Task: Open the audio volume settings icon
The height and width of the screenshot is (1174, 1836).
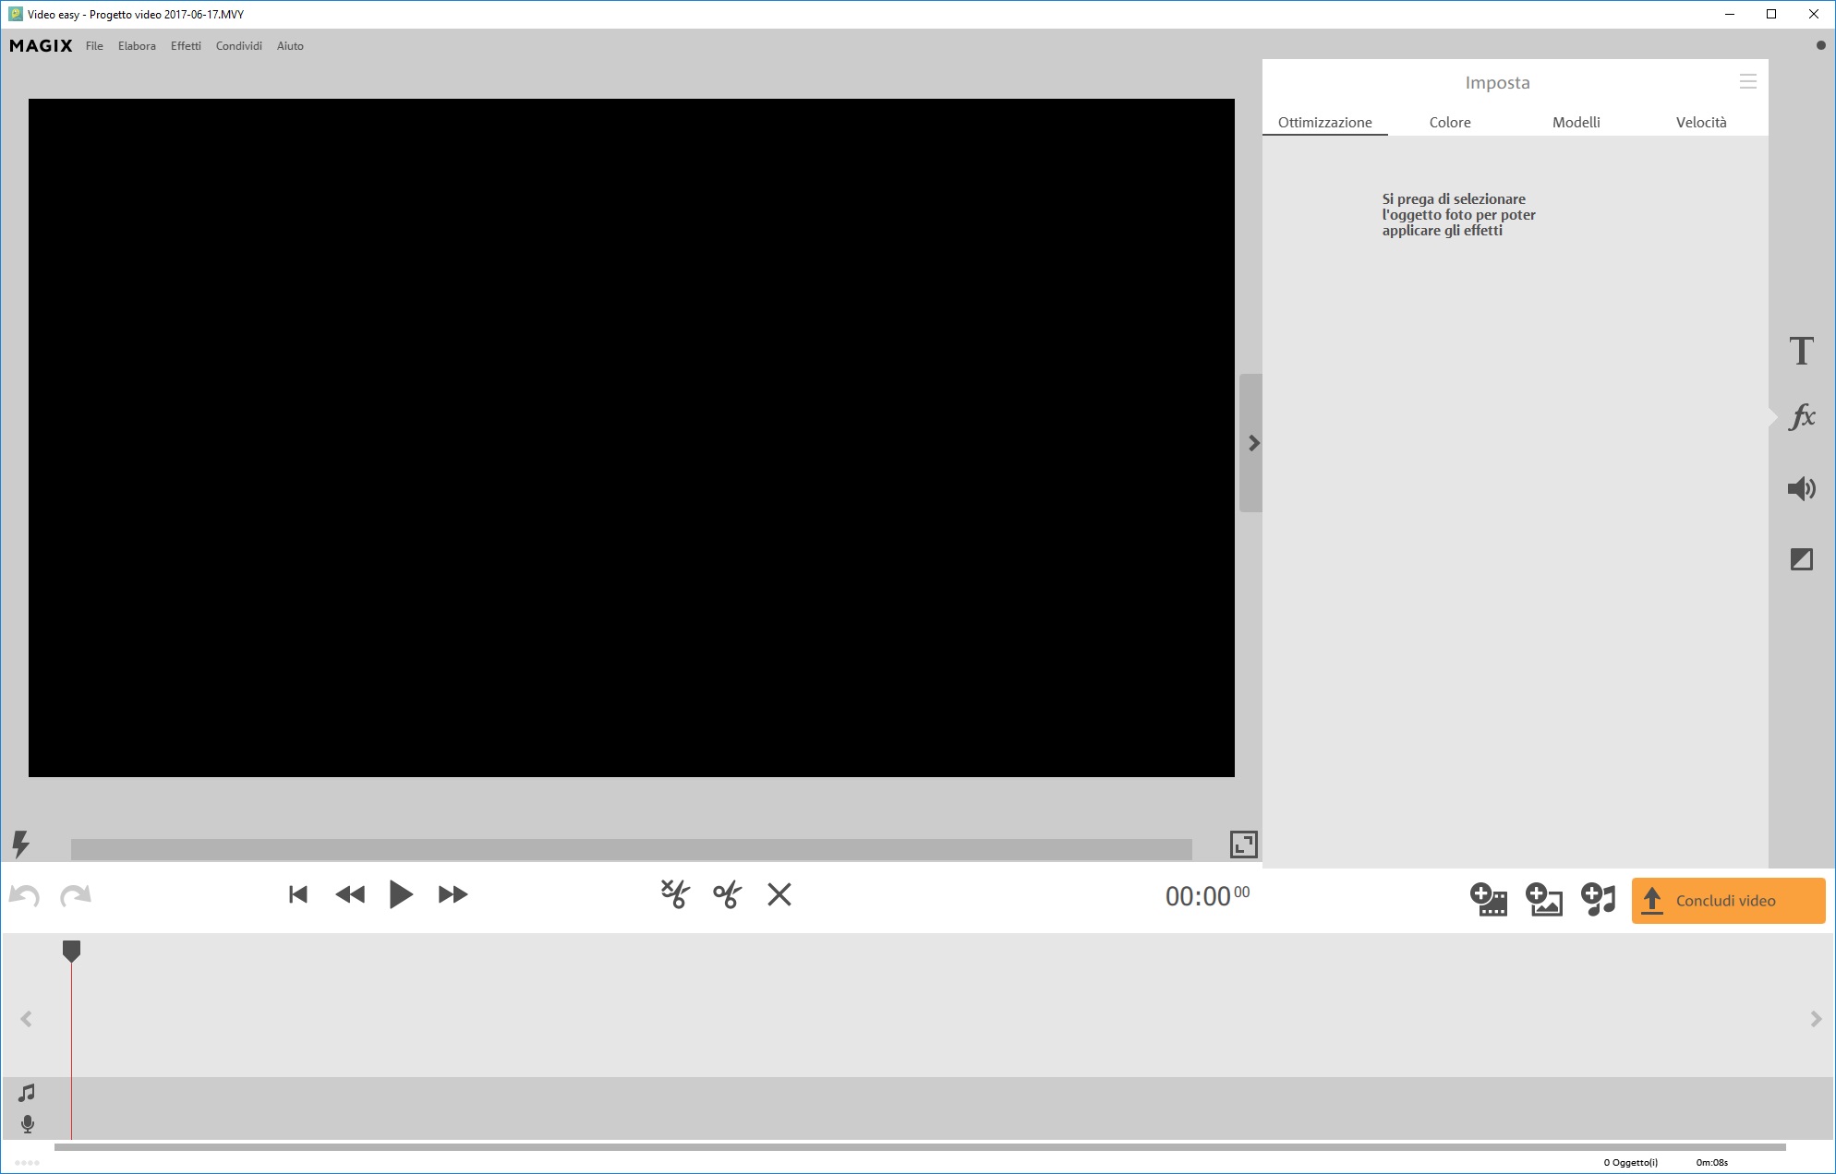Action: (x=1801, y=488)
